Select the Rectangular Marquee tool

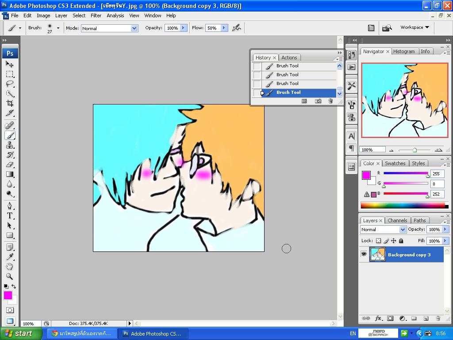[10, 74]
